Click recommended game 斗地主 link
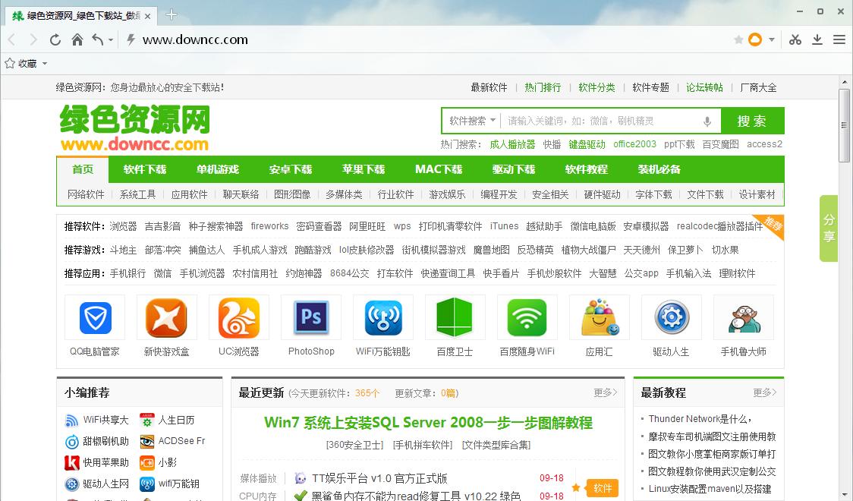The width and height of the screenshot is (853, 501). pos(123,250)
